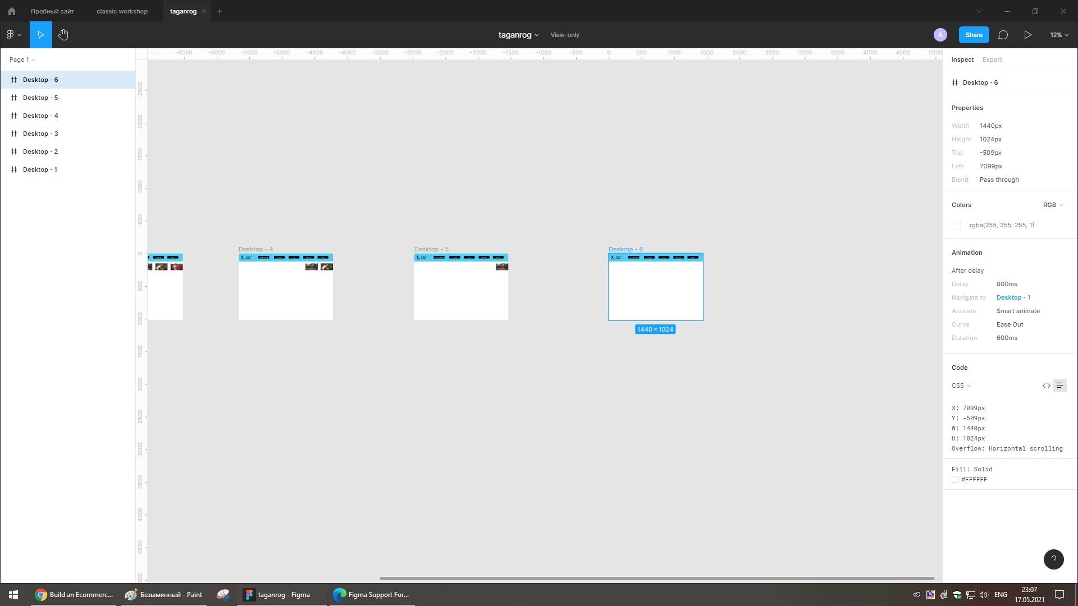Click the Share button to open sharing
1078x606 pixels.
[x=974, y=35]
